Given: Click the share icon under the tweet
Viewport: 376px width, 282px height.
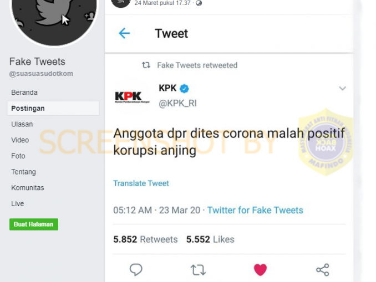Looking at the screenshot, I should click(x=323, y=270).
